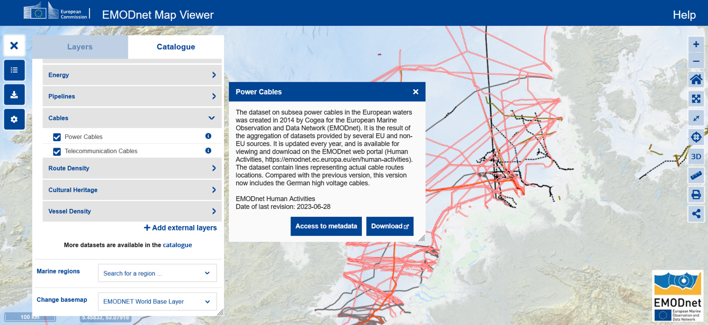Activate the locate crosshair tool

(x=696, y=137)
